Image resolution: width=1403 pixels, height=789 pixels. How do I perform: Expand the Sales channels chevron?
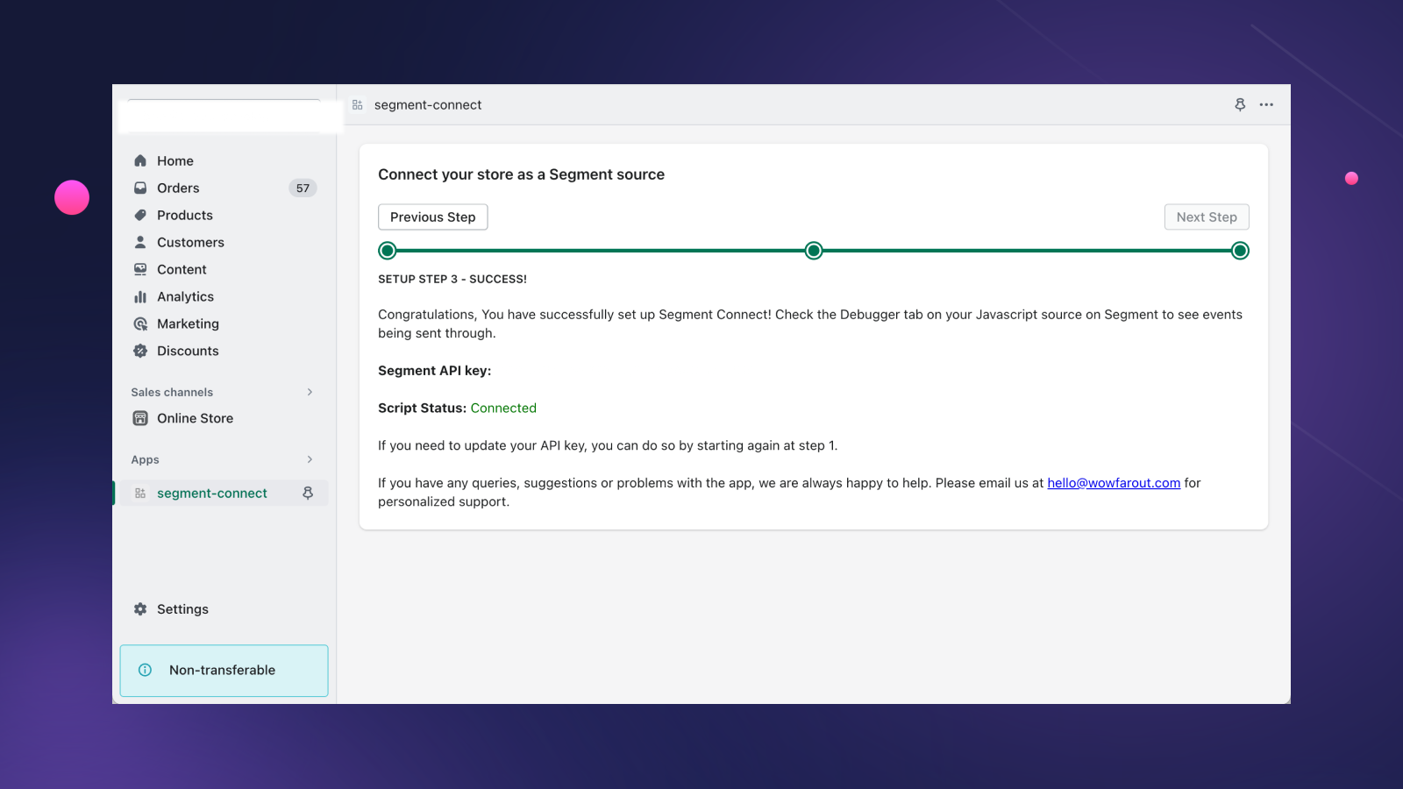click(310, 392)
